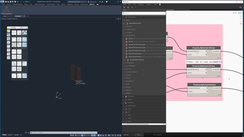
Task: Open the File menu in Dynamo
Action: (x=124, y=5)
